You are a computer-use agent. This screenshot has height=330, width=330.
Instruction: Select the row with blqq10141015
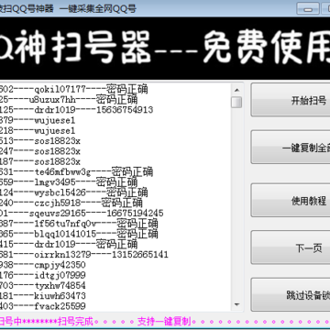pyautogui.click(x=79, y=234)
